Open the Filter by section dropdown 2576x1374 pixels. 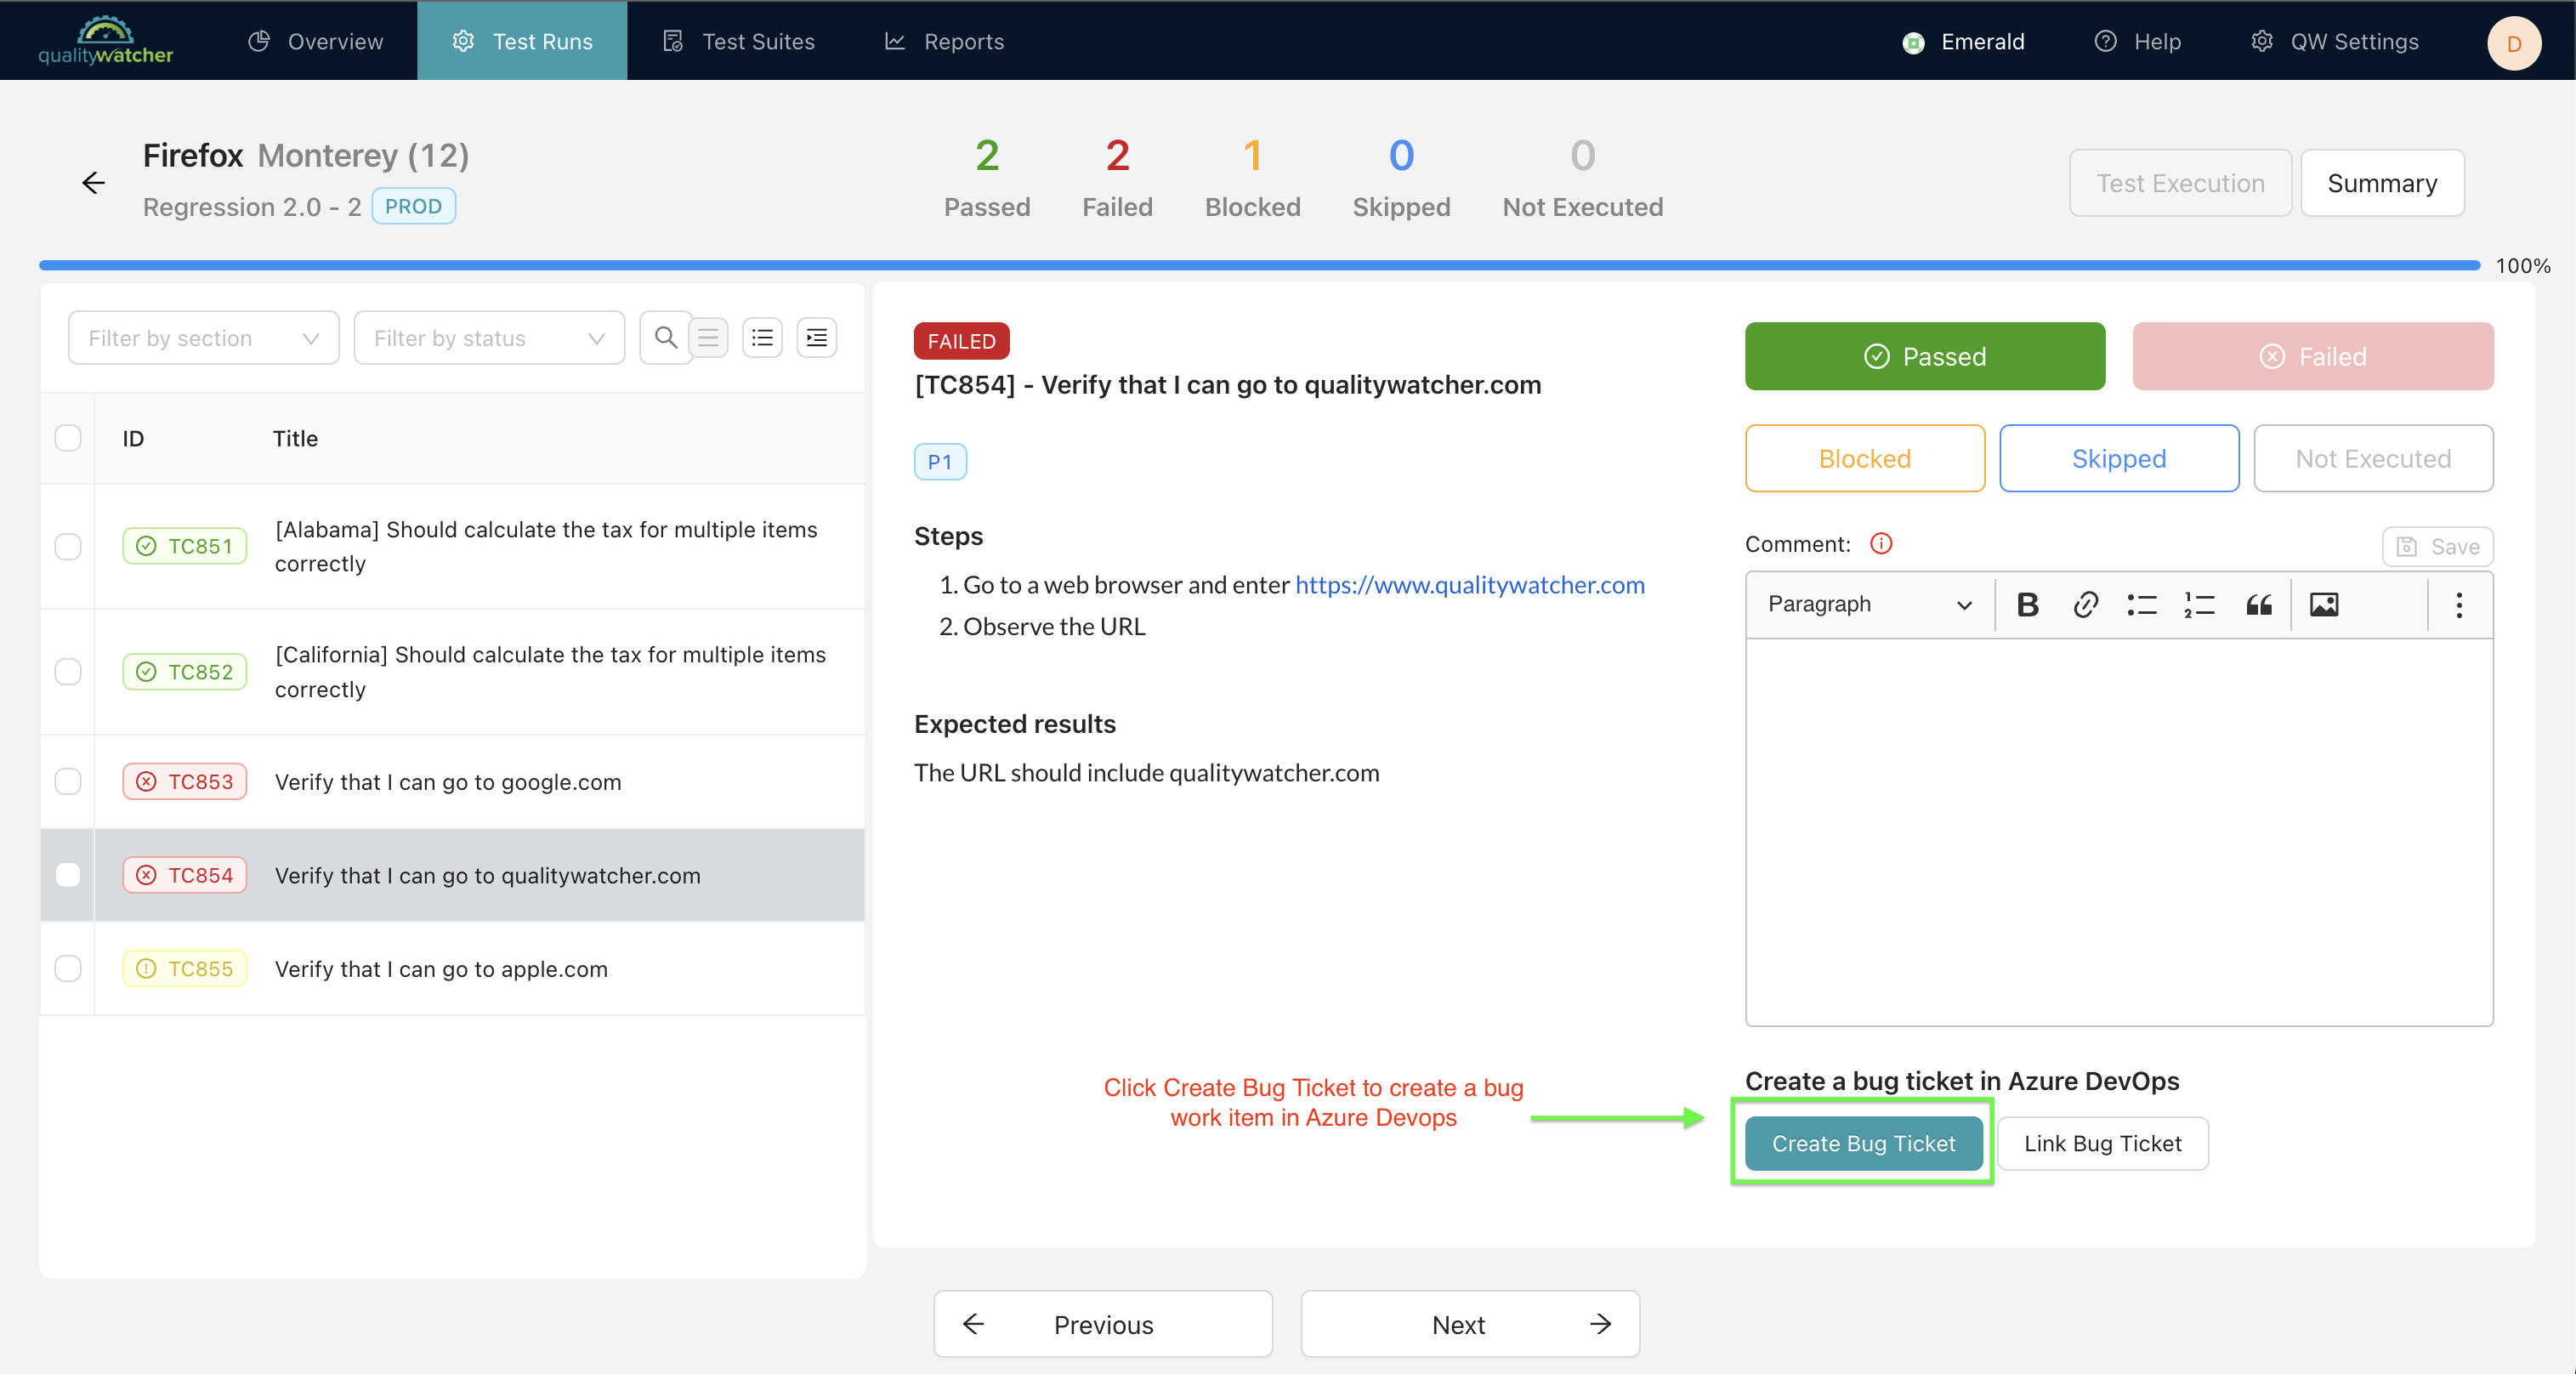(204, 338)
